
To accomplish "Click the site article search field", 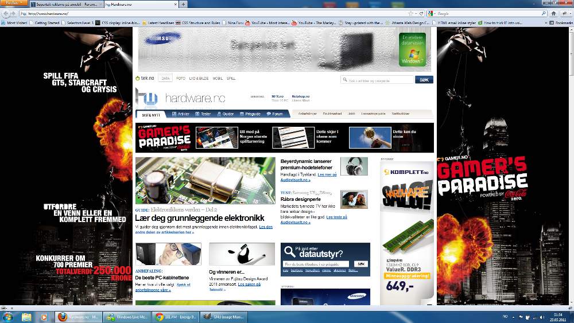I will point(377,80).
